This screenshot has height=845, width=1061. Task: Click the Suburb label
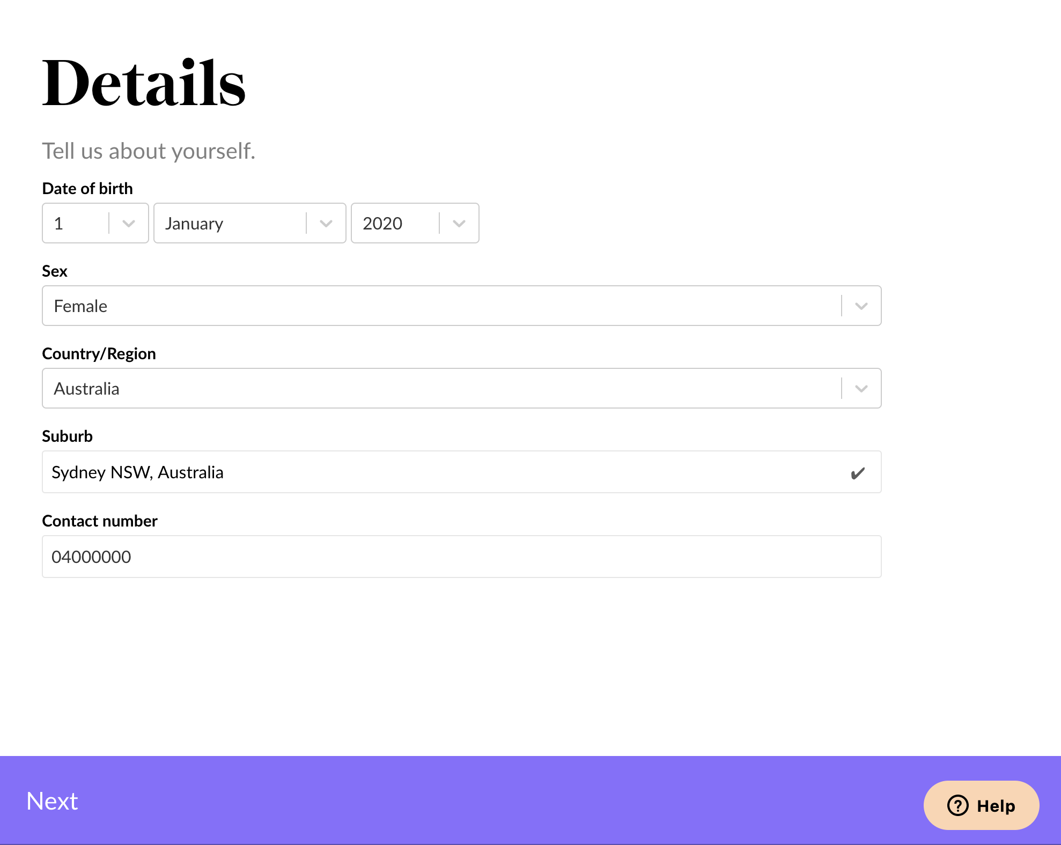[68, 436]
